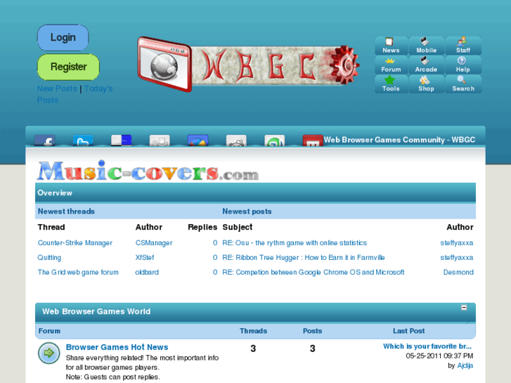Click the Threads column header

coord(253,331)
